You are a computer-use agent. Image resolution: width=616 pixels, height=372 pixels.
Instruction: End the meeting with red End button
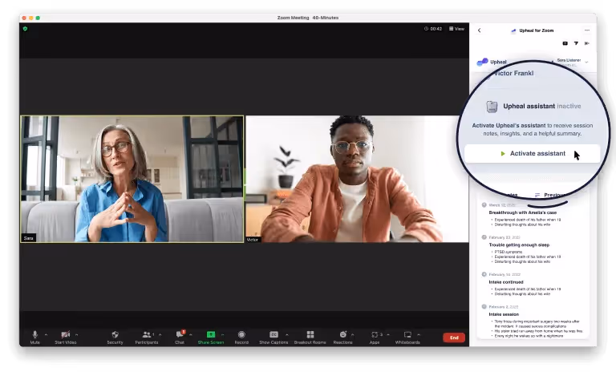pos(454,338)
